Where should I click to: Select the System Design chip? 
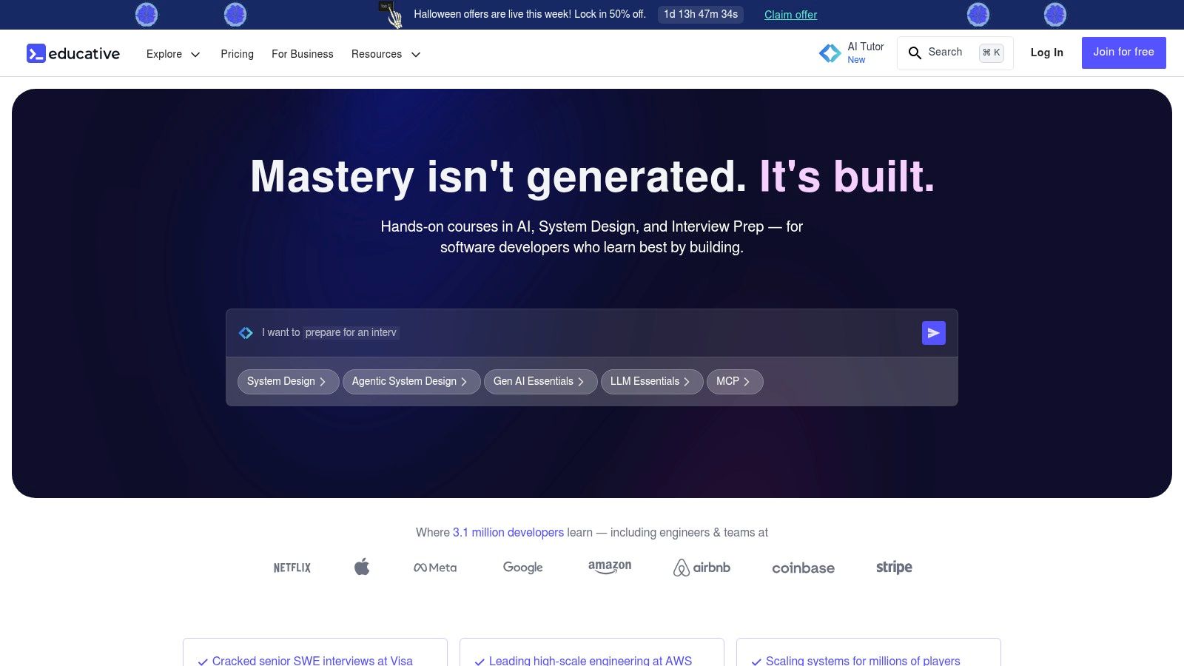pyautogui.click(x=288, y=381)
